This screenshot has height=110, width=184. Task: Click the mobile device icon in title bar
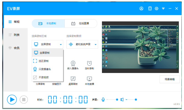point(150,8)
